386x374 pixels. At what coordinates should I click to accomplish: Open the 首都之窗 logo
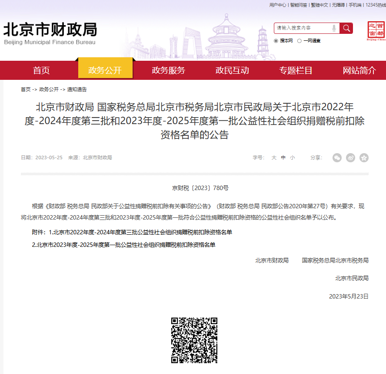pos(376,31)
